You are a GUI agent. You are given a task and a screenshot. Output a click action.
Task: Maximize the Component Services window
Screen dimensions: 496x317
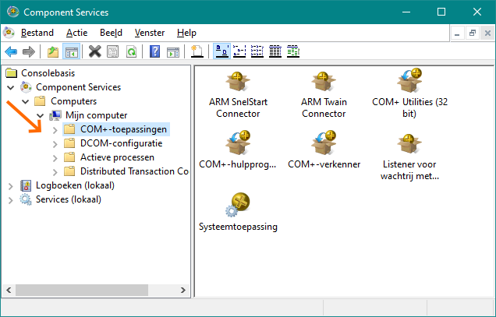click(x=441, y=12)
